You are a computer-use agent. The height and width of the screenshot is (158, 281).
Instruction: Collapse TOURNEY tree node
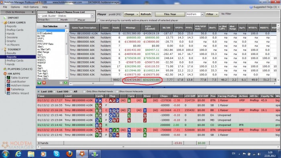pos(2,49)
